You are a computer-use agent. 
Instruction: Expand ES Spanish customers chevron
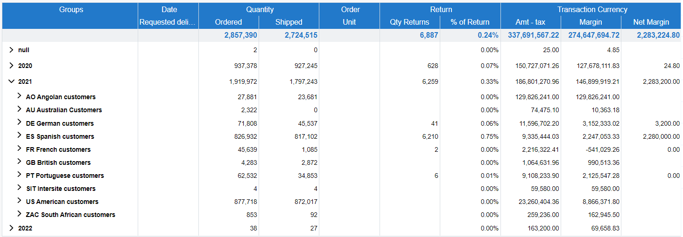coord(19,136)
